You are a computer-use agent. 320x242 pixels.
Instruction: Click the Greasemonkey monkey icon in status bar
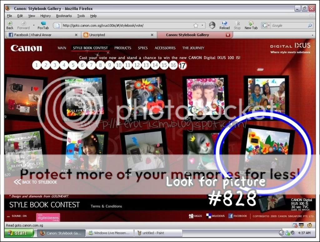(310, 225)
